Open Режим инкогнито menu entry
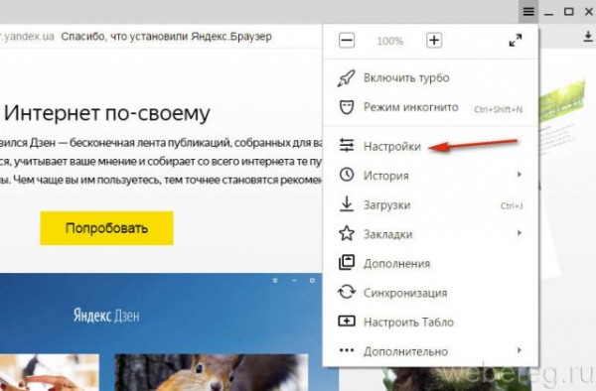The image size is (596, 391). pos(431,107)
